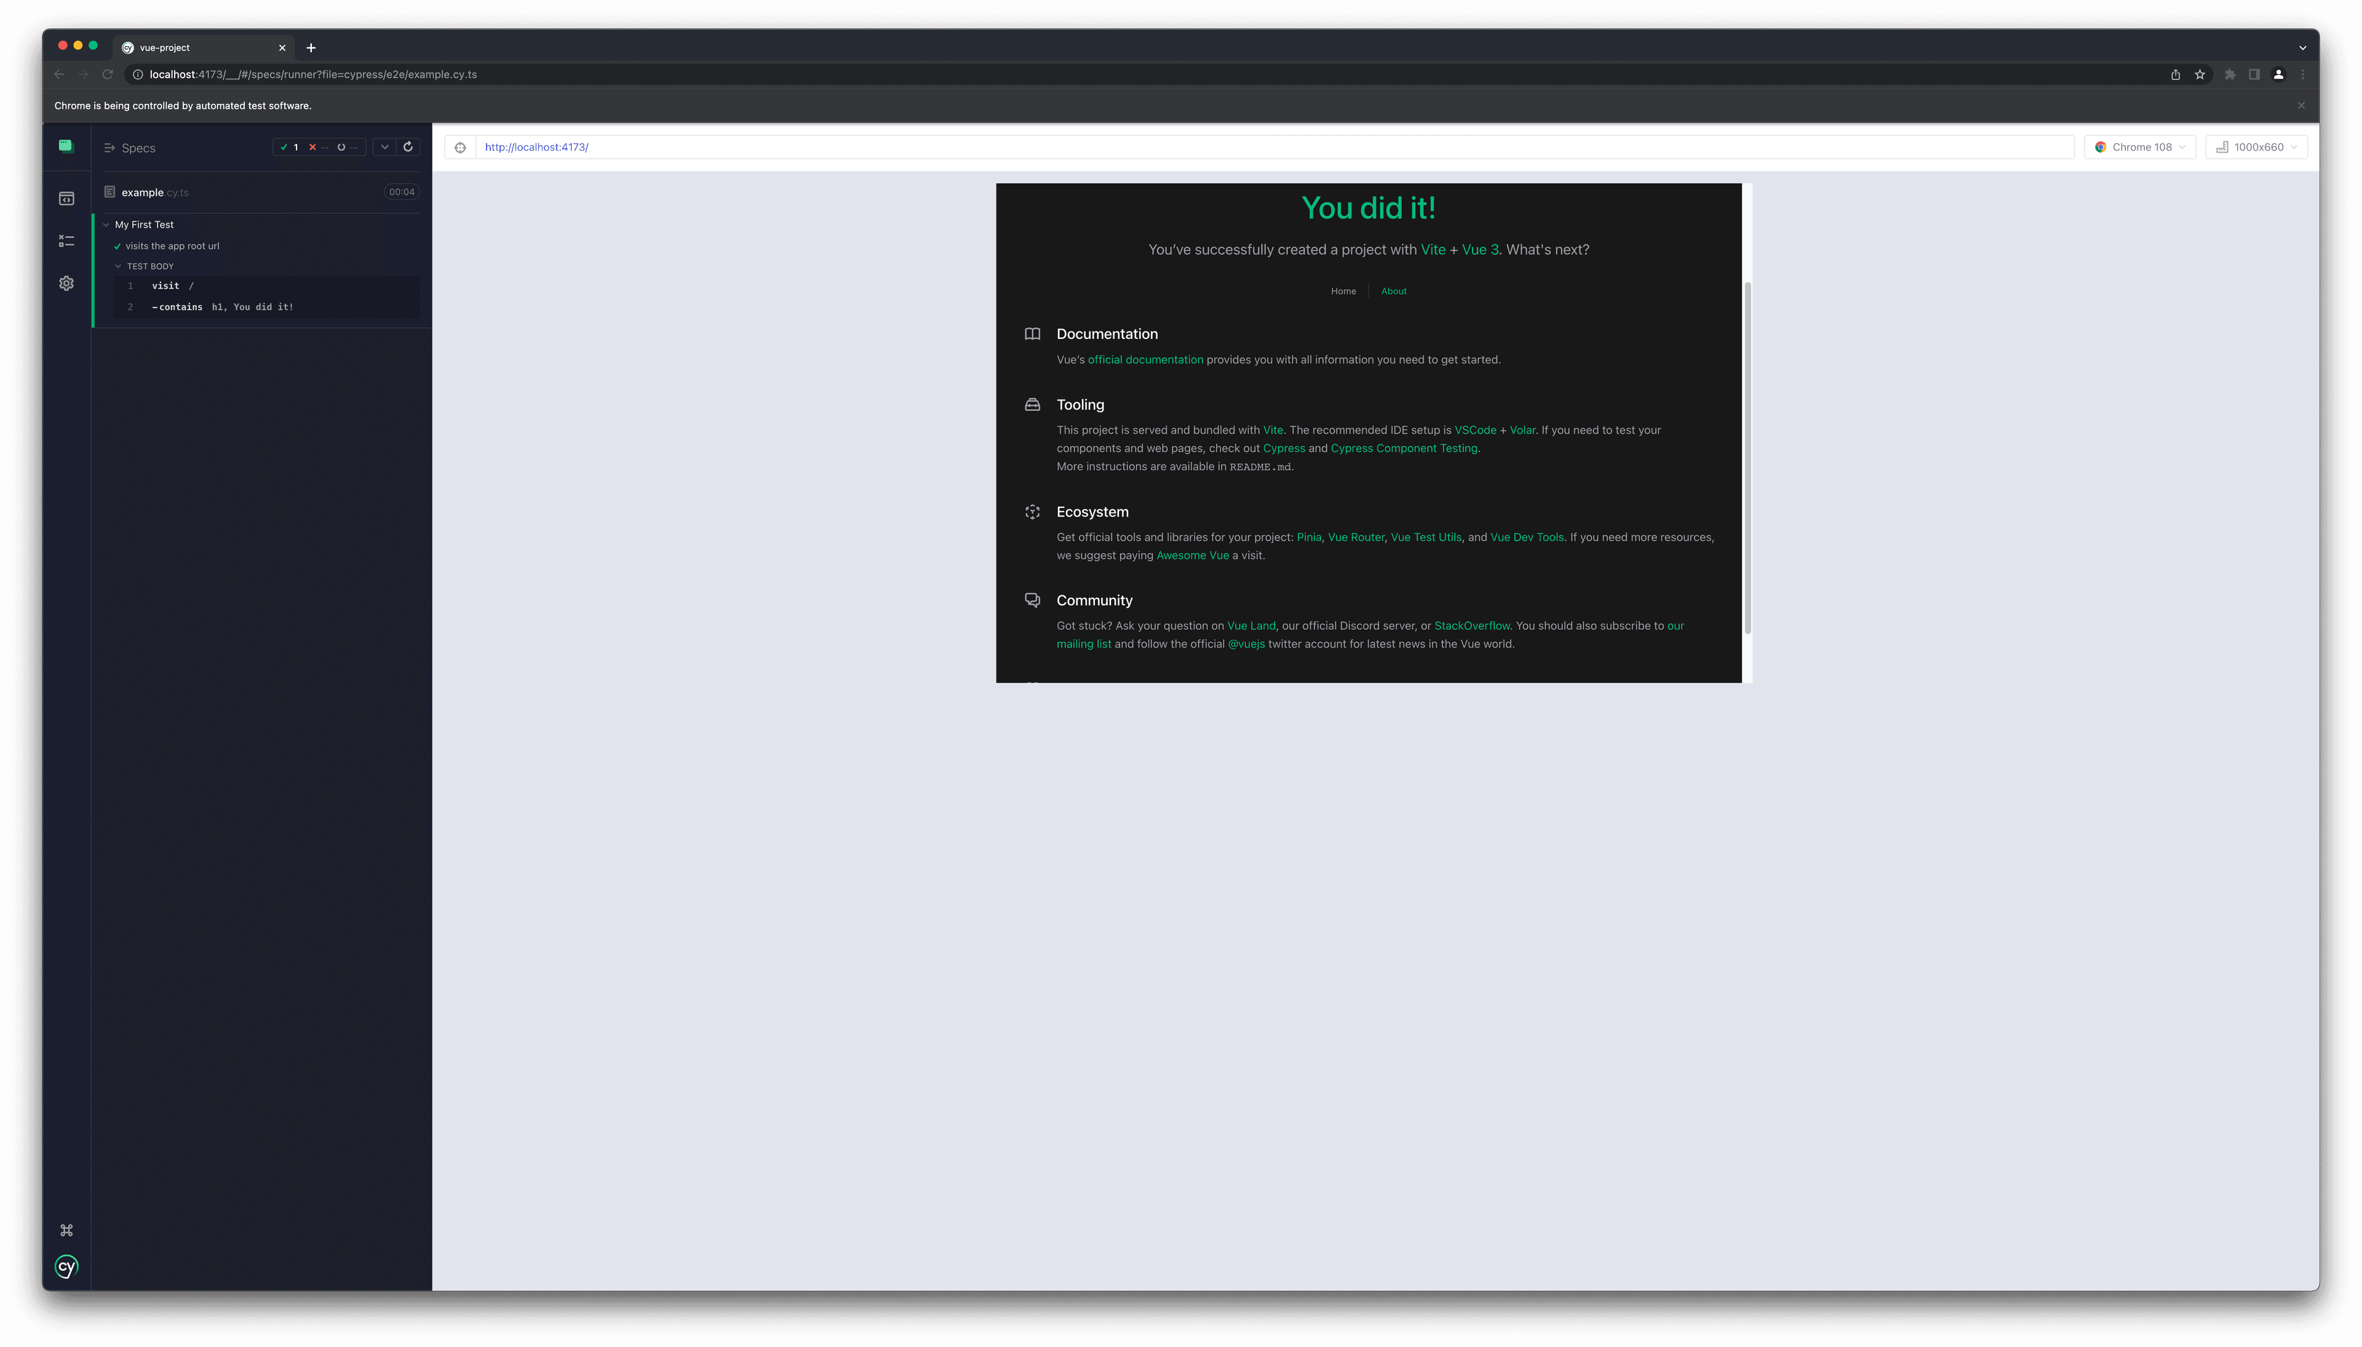Image resolution: width=2362 pixels, height=1347 pixels.
Task: Toggle the visits the app root url test
Action: (x=172, y=245)
